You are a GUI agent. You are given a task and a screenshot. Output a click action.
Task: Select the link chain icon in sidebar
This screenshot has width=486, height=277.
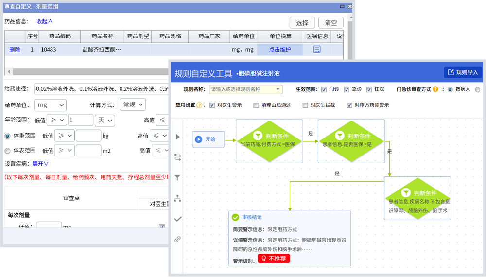pos(178,239)
